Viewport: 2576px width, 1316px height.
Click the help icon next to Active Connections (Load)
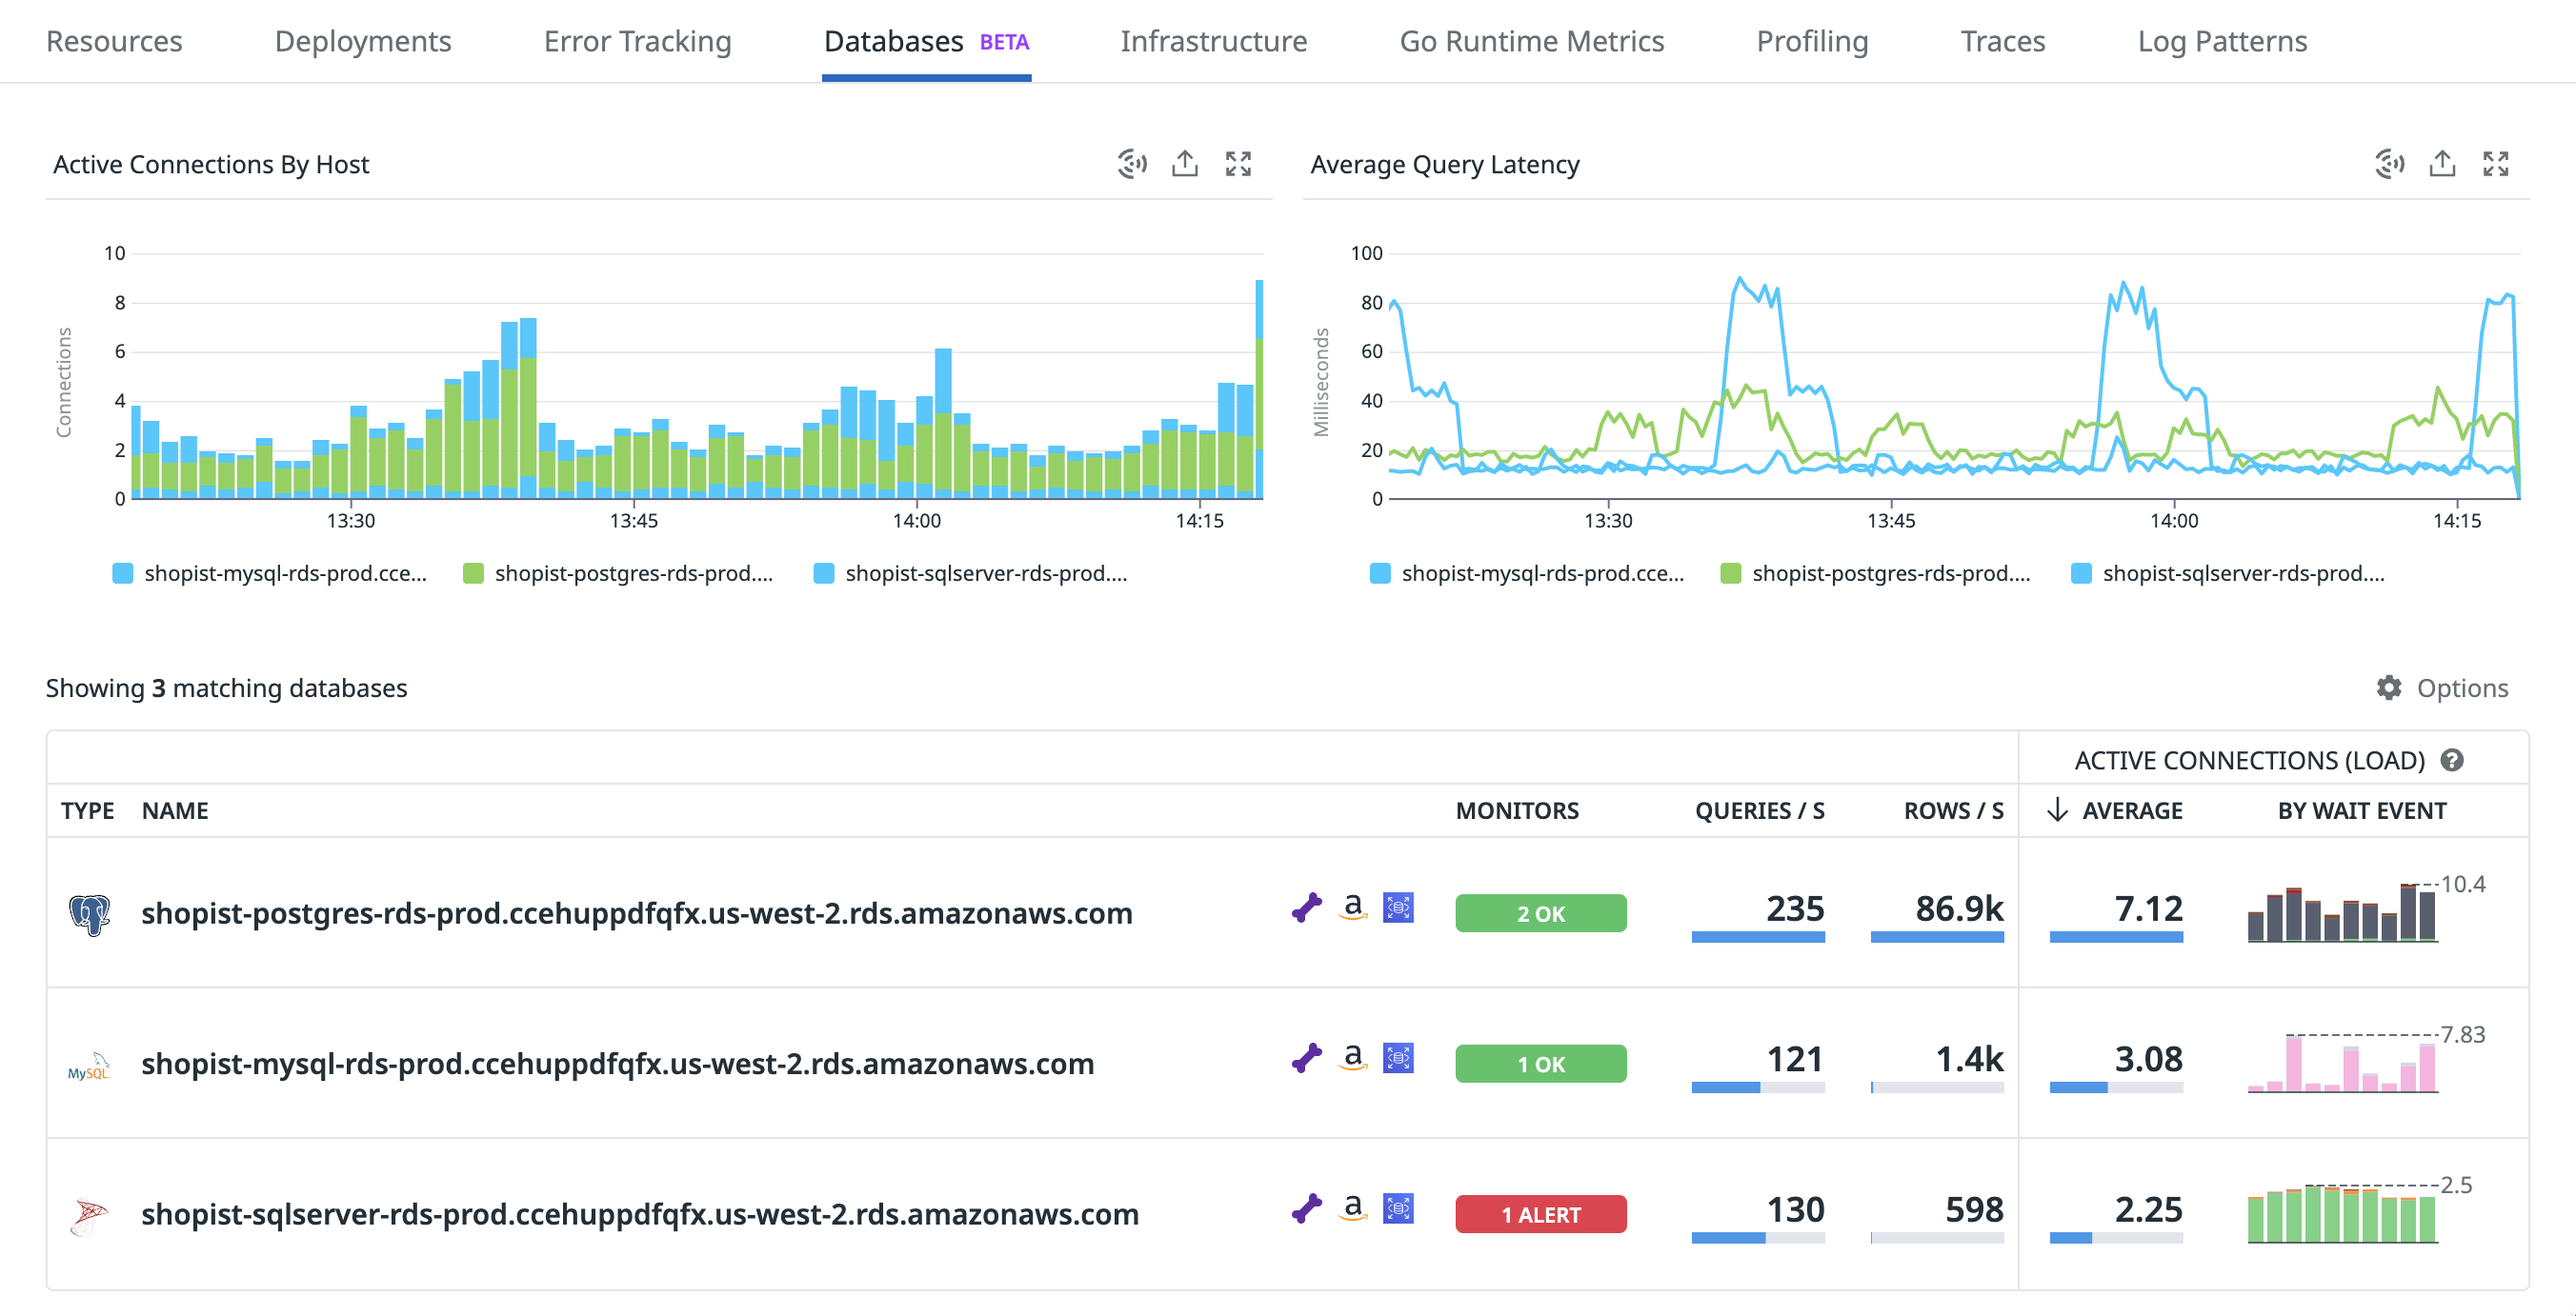[2451, 760]
